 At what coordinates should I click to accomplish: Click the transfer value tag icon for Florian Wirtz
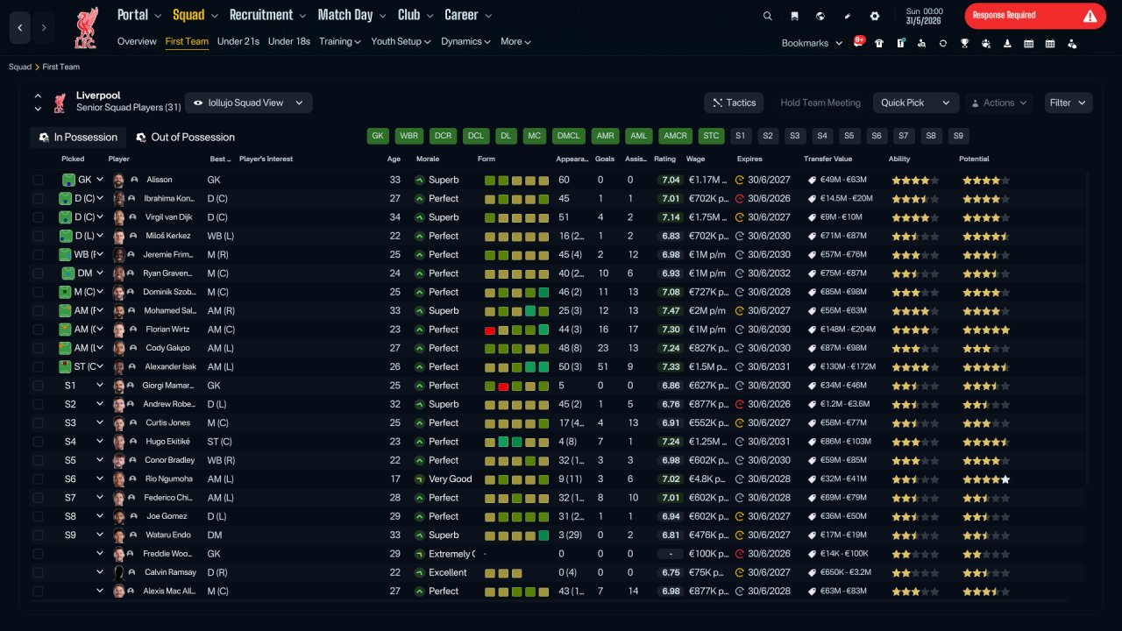click(813, 330)
